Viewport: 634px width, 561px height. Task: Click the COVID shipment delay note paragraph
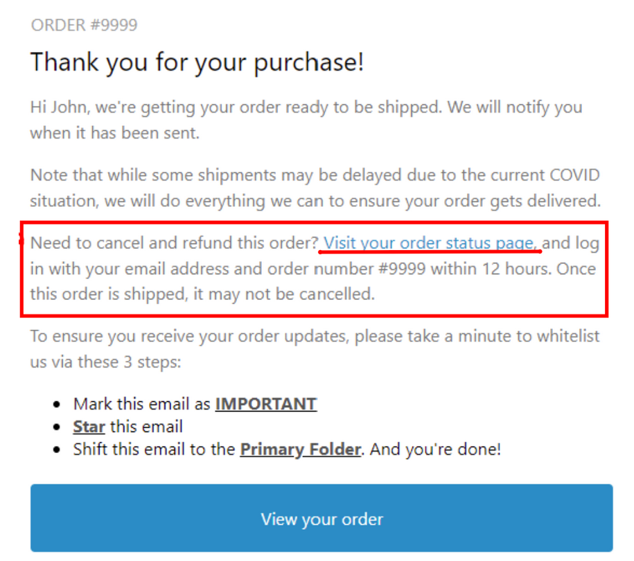click(x=315, y=188)
